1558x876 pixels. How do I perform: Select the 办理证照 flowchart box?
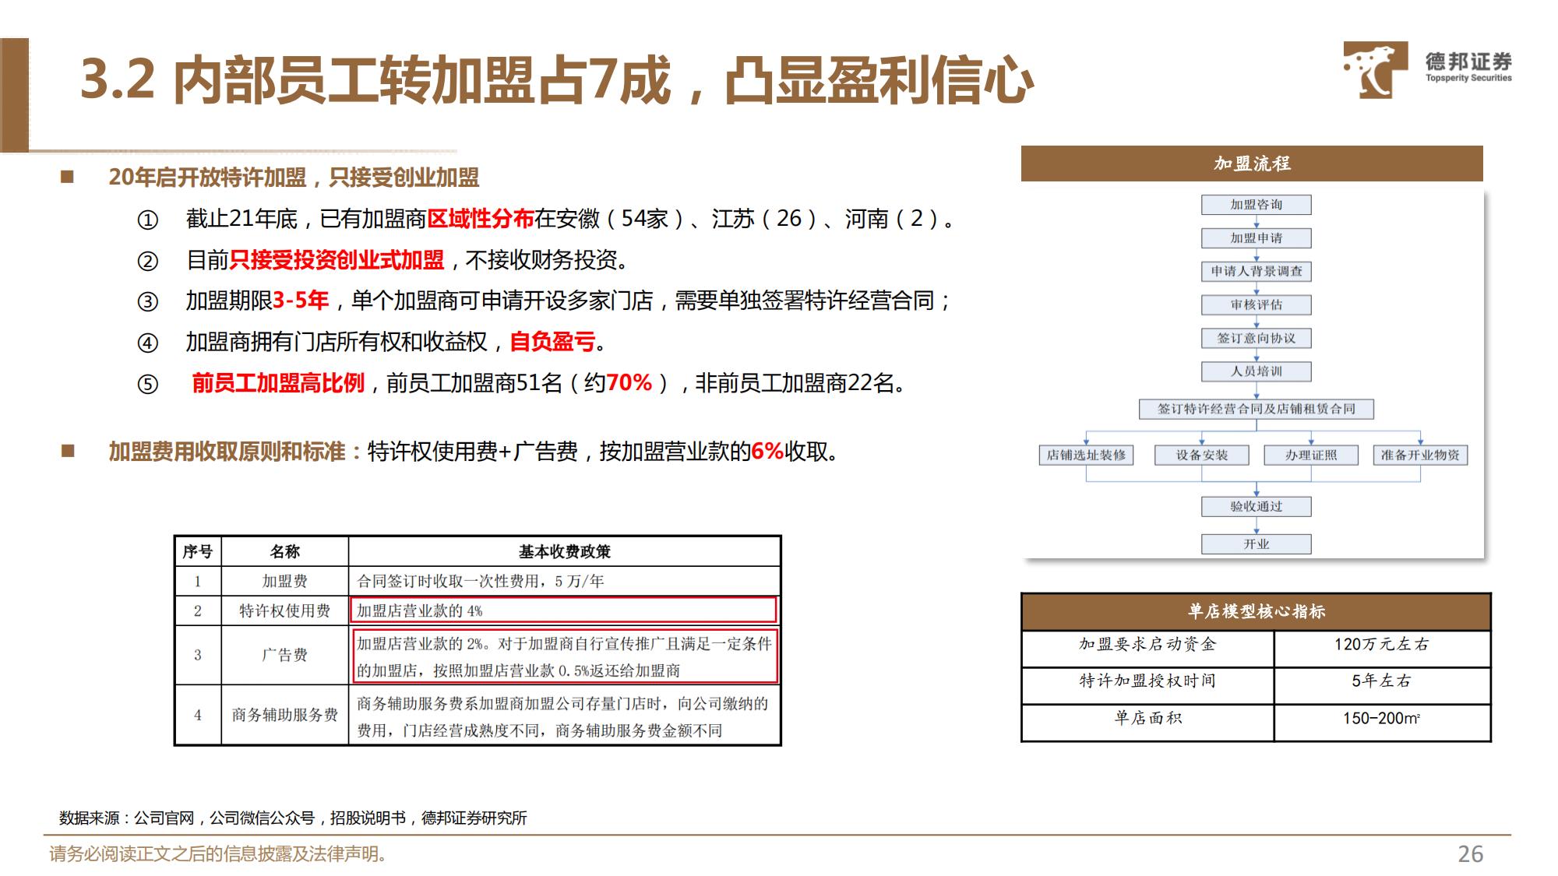(1310, 455)
